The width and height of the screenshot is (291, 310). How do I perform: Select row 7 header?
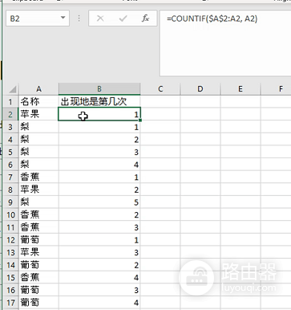[x=10, y=177]
